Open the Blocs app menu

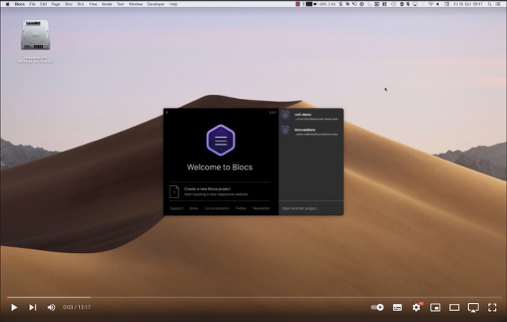[20, 4]
